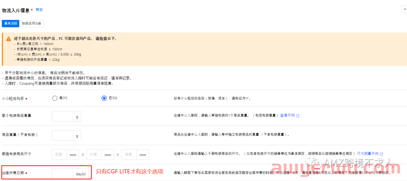Click the 物流入库信息 section heading
This screenshot has width=407, height=181.
(15, 11)
